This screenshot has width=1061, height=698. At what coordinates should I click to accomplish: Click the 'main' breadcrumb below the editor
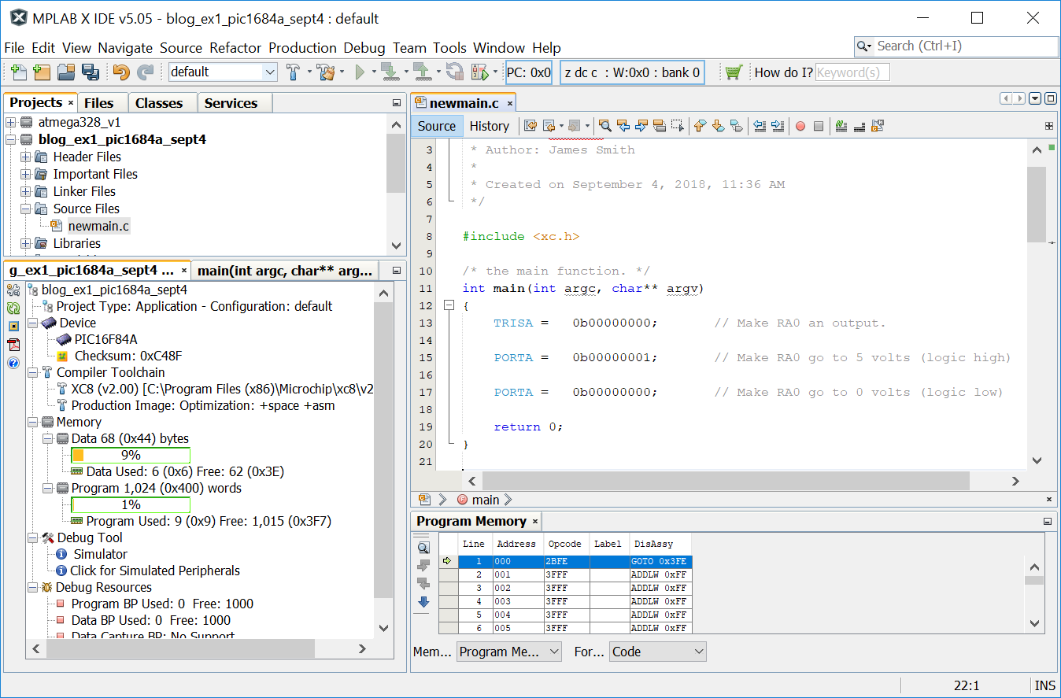(x=486, y=500)
